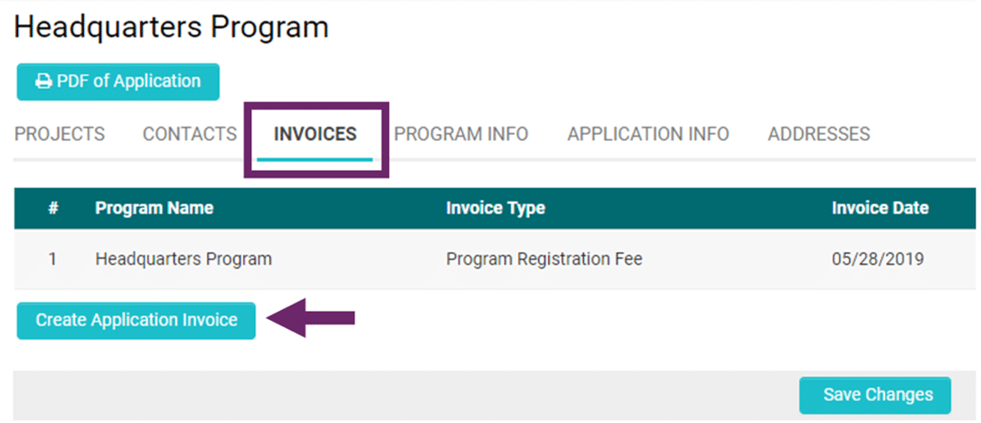Open the Contacts tab
This screenshot has width=981, height=423.
[190, 135]
